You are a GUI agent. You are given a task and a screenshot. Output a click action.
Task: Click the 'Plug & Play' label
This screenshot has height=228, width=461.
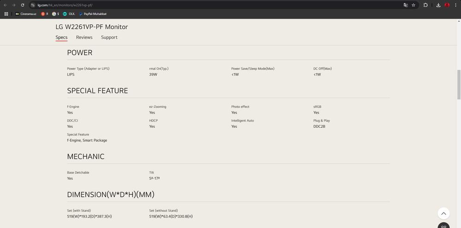322,120
